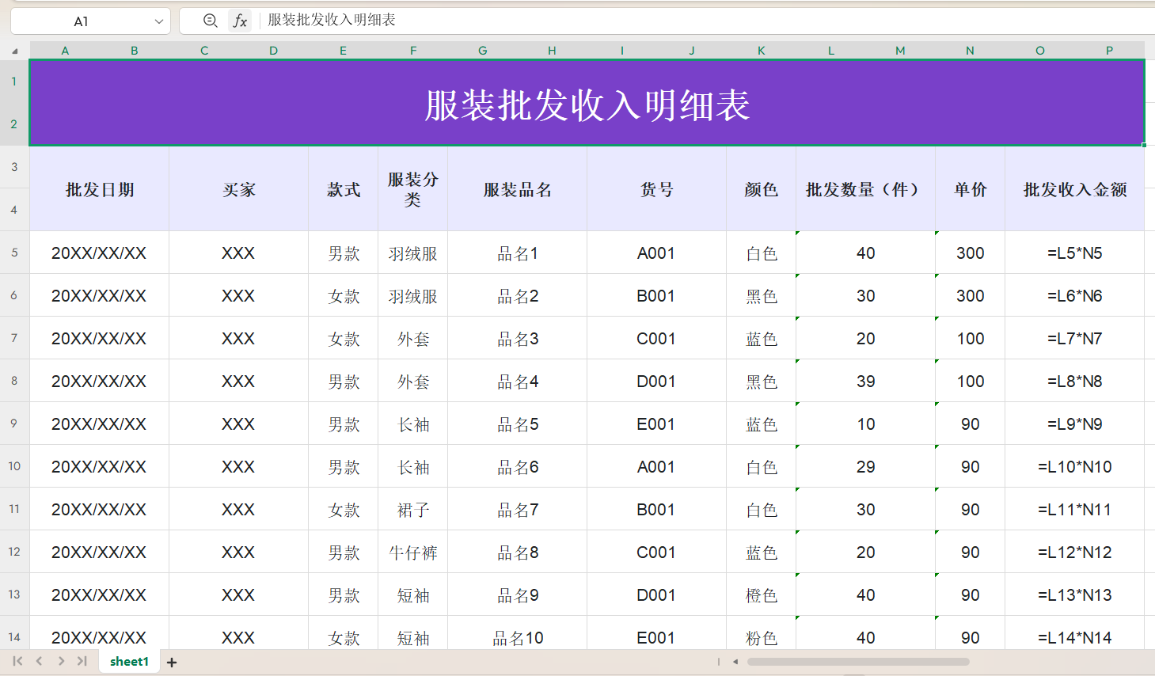
Task: Click quantity cell 39 in row 8
Action: coord(866,382)
